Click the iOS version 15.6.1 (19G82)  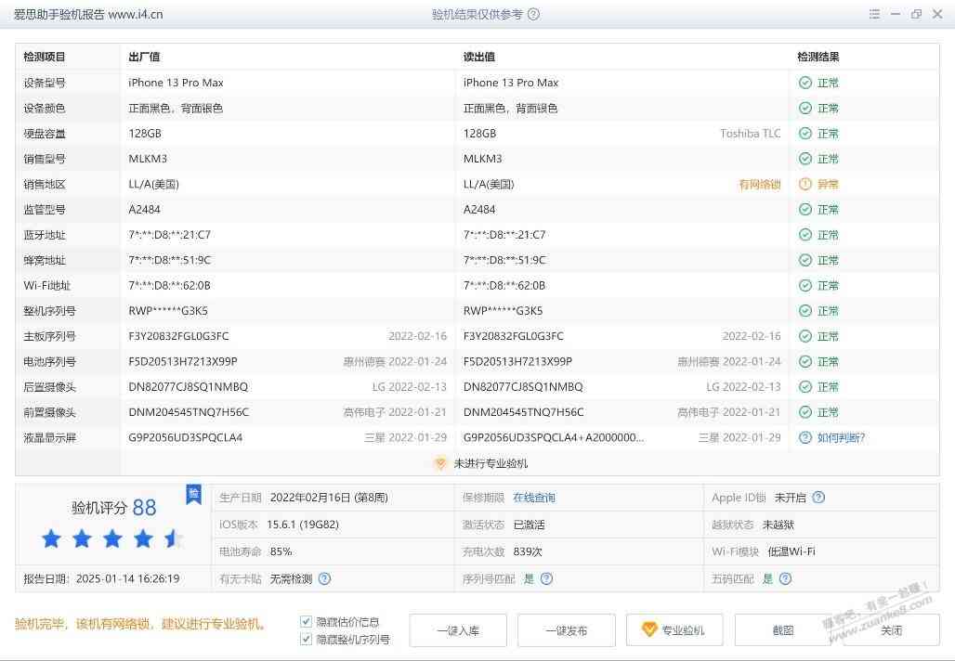point(303,525)
